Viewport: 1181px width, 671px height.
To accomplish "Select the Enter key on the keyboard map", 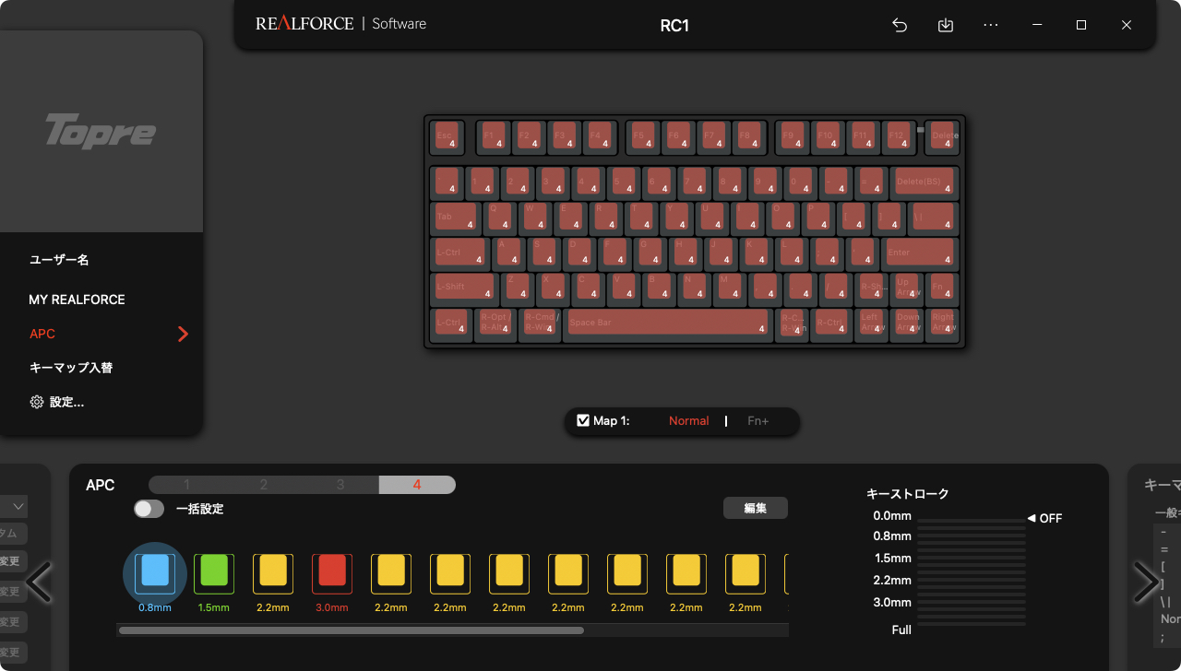I will (919, 252).
